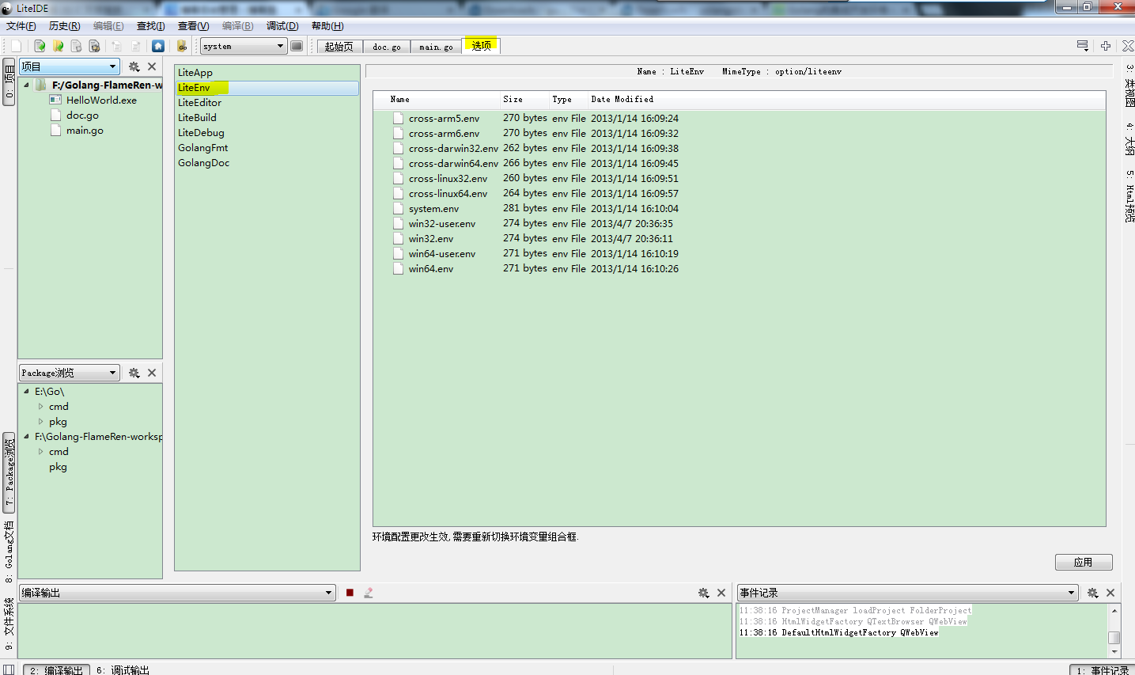Expand the pkg node under E:\Go\
This screenshot has height=675, width=1135.
pyautogui.click(x=40, y=422)
